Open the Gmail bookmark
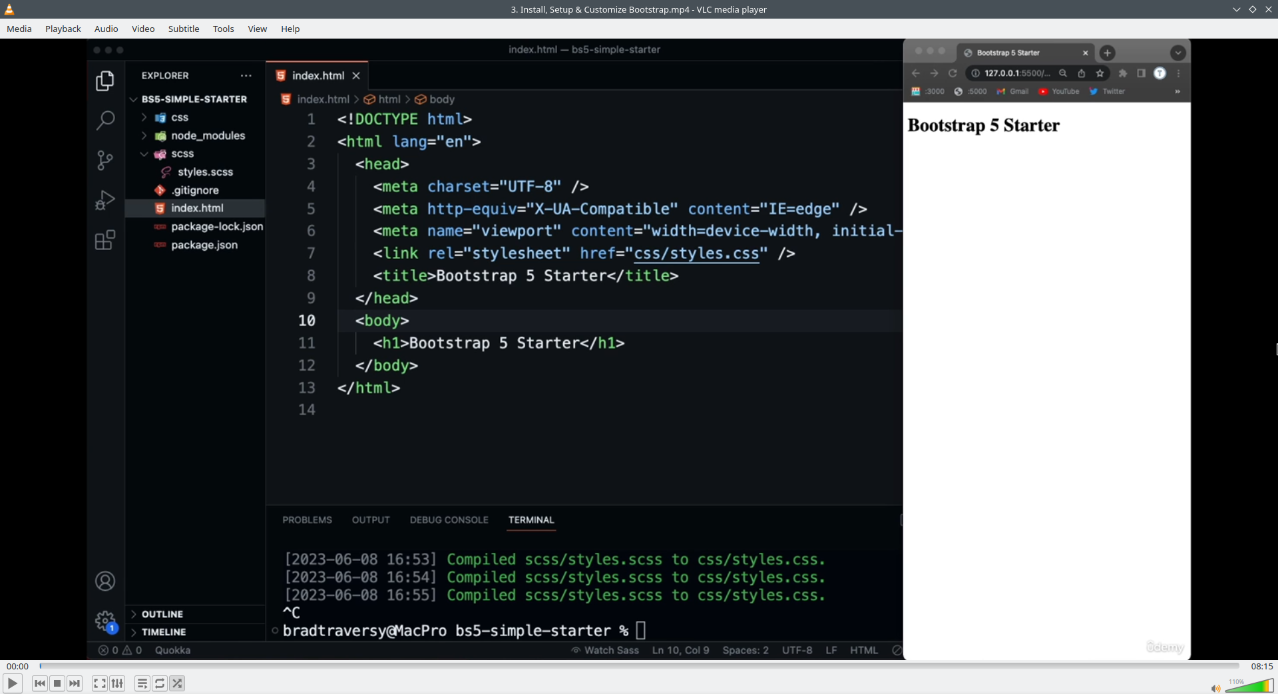The image size is (1278, 694). pyautogui.click(x=1012, y=91)
